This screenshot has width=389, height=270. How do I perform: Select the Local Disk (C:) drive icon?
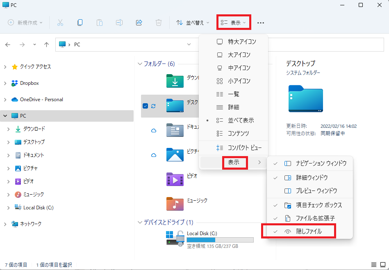pos(175,238)
